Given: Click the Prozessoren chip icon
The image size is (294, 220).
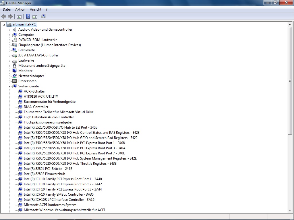Looking at the screenshot, I should point(14,81).
